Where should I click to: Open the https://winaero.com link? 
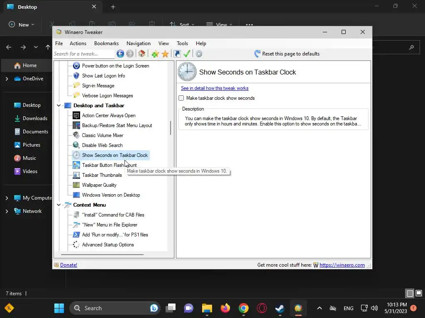click(x=342, y=265)
